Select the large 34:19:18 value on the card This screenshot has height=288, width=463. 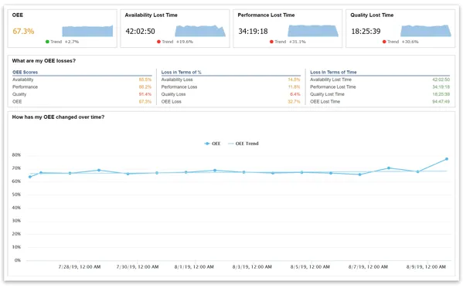[253, 32]
